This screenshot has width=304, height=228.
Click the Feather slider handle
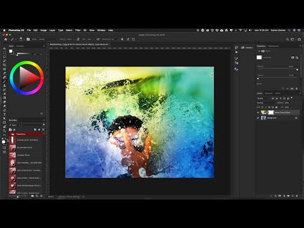point(258,79)
